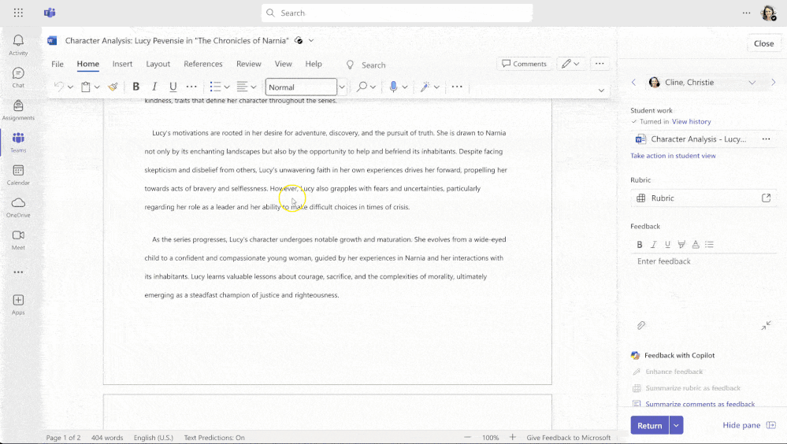The height and width of the screenshot is (444, 787).
Task: Expand the Undo dropdown arrow
Action: (70, 87)
